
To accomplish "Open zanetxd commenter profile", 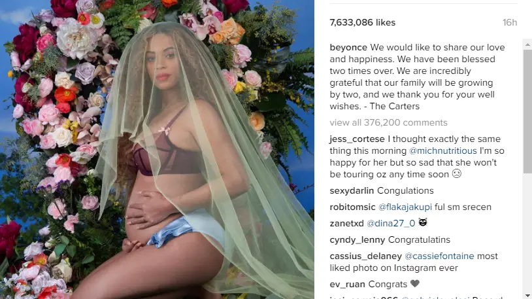I will pyautogui.click(x=347, y=224).
